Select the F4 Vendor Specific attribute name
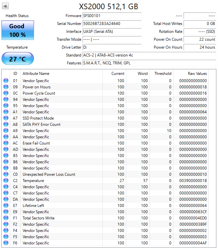The width and height of the screenshot is (218, 249). click(x=36, y=231)
